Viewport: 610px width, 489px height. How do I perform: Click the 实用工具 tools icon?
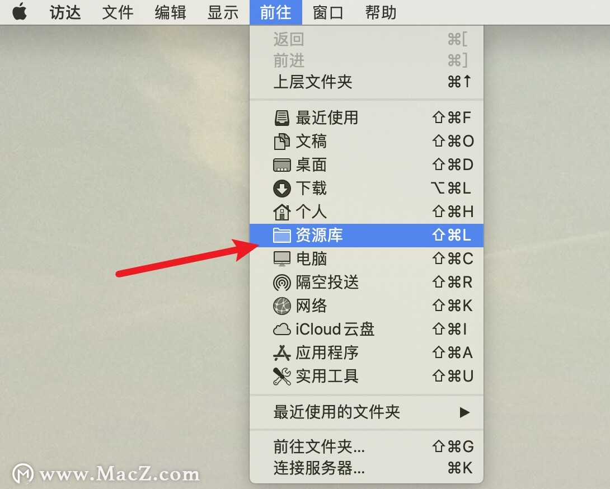tap(282, 376)
